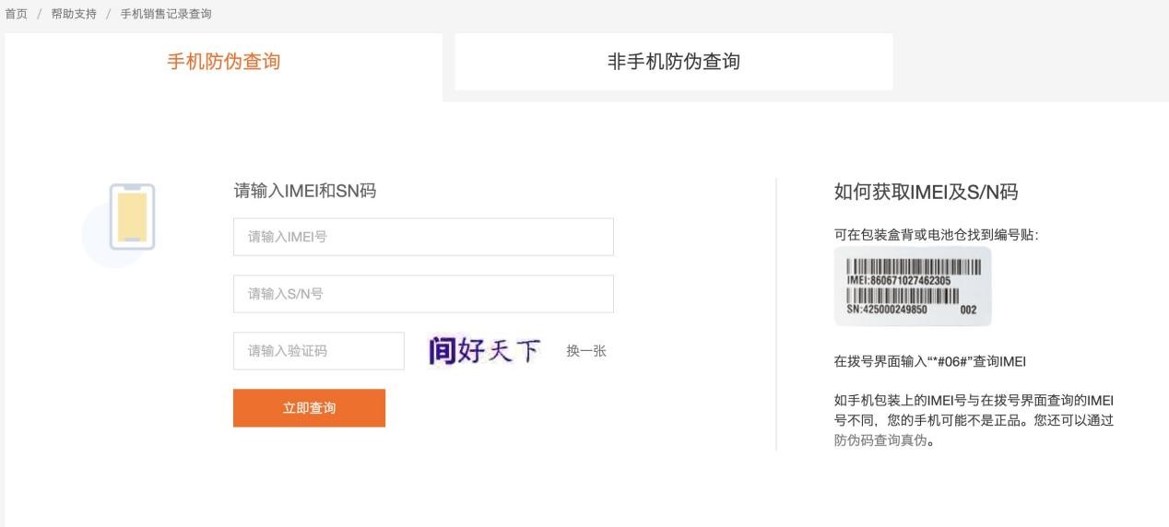Click the 如何获取IMEI及S/N码 heading

[926, 193]
